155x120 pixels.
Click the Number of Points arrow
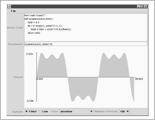click(128, 111)
